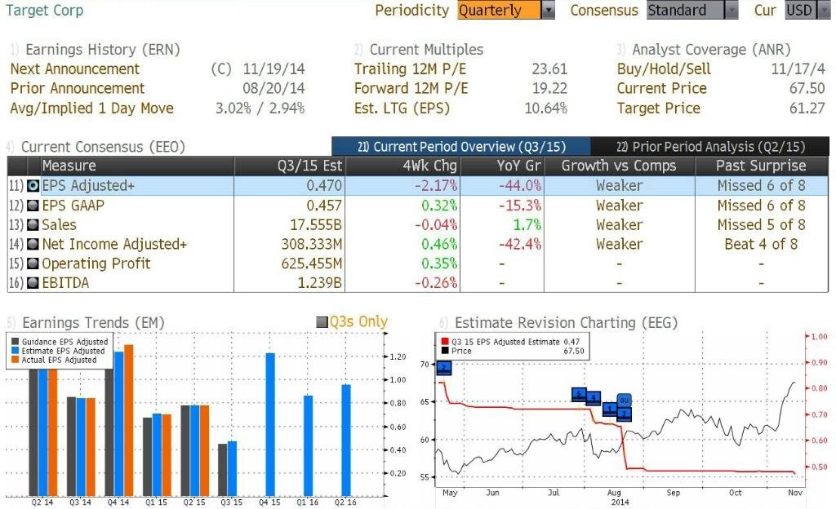
Task: Switch to Prior Period Analysis (Q2/15) tab
Action: point(710,146)
